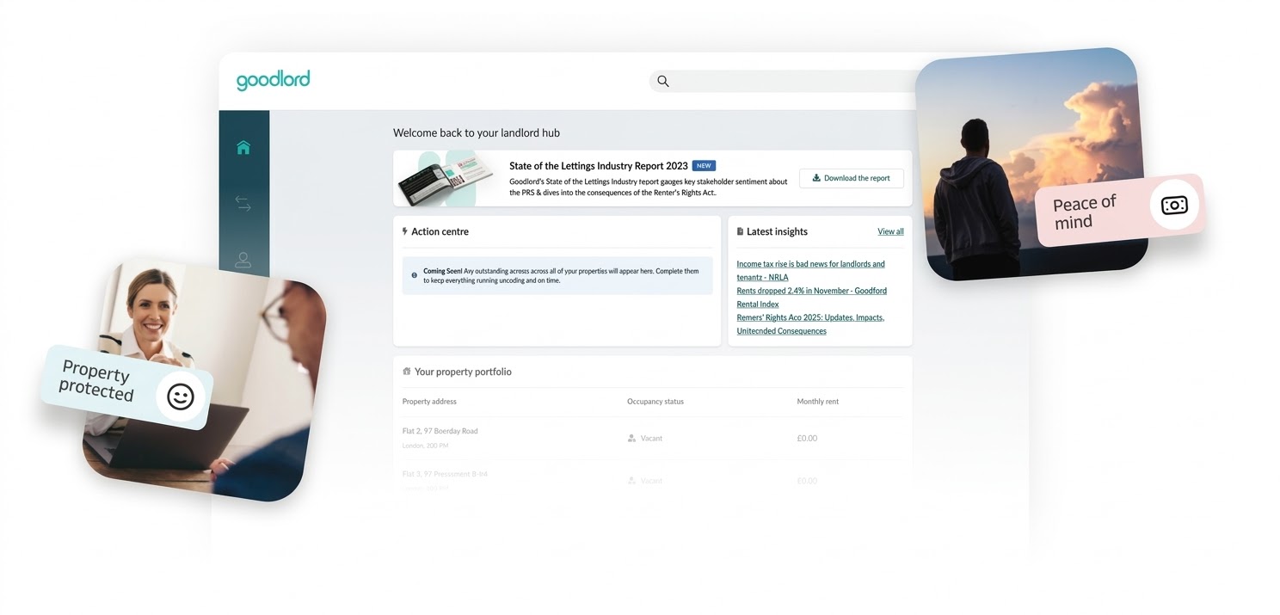Click the document icon beside Latest insights
Image resolution: width=1280 pixels, height=615 pixels.
[x=740, y=231]
